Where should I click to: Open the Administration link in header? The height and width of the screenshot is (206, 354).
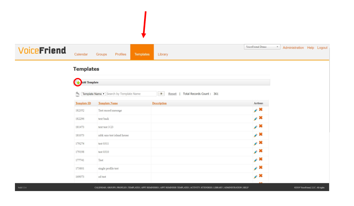(293, 48)
